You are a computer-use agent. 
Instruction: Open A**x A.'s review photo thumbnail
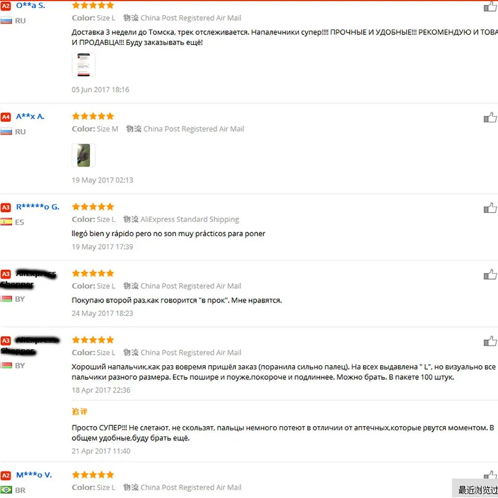click(x=84, y=156)
